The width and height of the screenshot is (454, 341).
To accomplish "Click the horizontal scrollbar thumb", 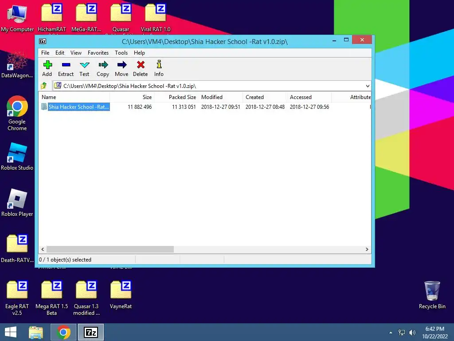I will coord(110,250).
